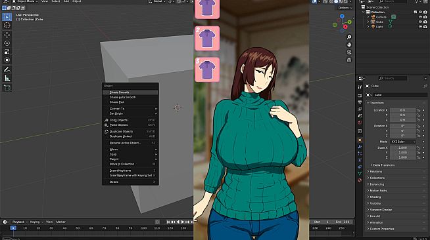Open the Tool properties tab
Screen dimensions: 430x240
pos(360,87)
